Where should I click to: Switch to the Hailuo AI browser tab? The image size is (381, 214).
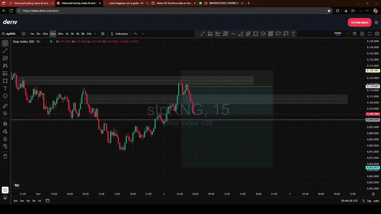(x=174, y=3)
